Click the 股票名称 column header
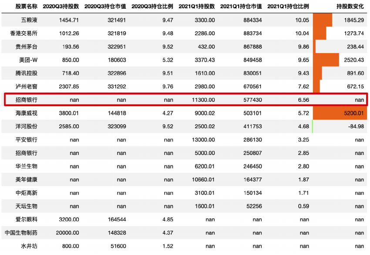The width and height of the screenshot is (370, 255). click(26, 7)
